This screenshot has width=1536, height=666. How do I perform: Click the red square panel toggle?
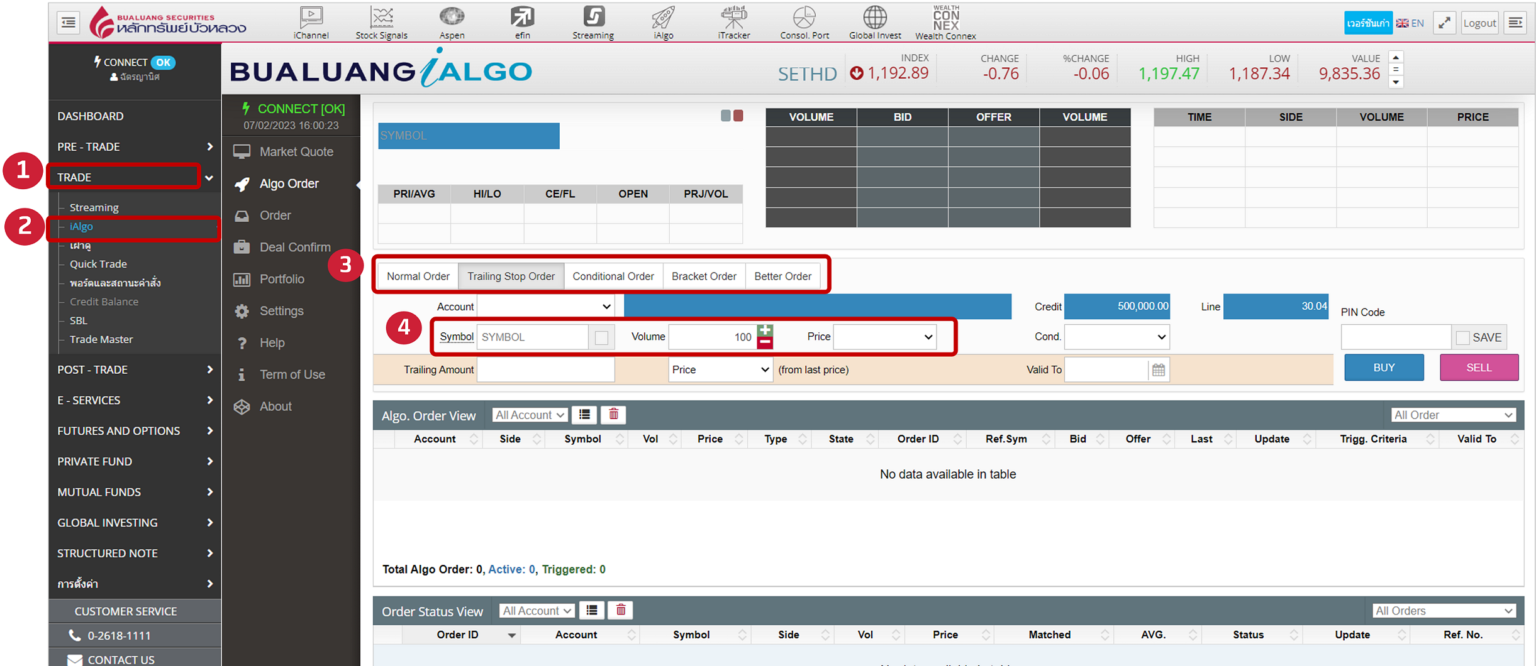[x=738, y=116]
